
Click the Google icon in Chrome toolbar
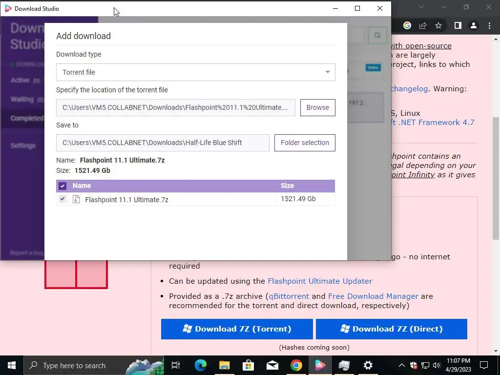click(x=407, y=25)
